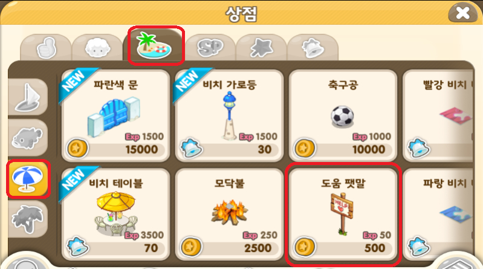Open the thumbs-up recommended tab
Viewport: 483px width, 269px height.
pos(46,48)
